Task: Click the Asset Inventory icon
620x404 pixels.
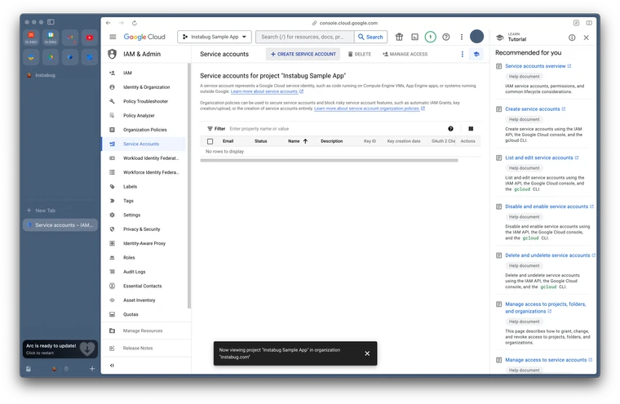Action: click(113, 300)
